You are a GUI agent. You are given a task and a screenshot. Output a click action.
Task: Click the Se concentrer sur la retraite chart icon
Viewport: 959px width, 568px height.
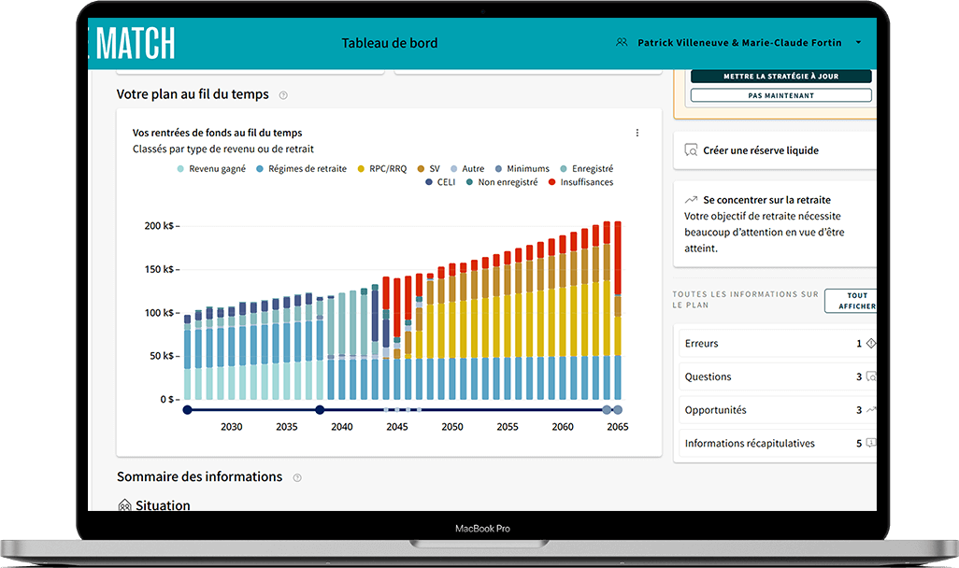tap(694, 199)
